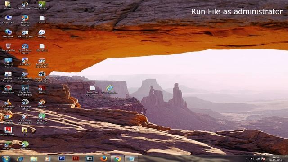The image size is (288, 162).
Task: Select the QuickTime Player shortcut
Action: coord(25,49)
